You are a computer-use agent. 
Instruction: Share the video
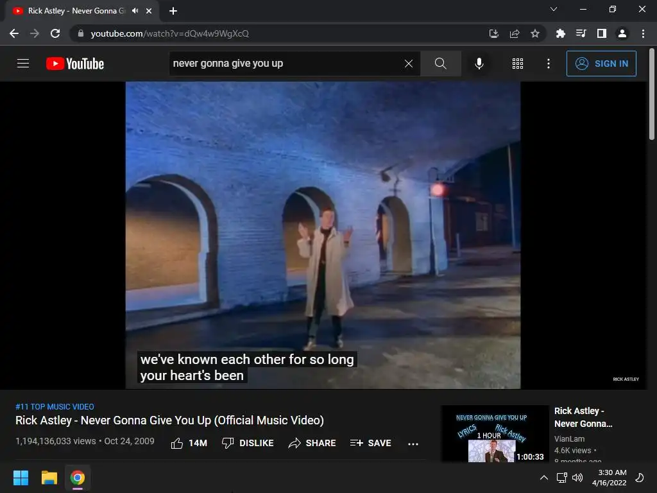[x=312, y=443]
